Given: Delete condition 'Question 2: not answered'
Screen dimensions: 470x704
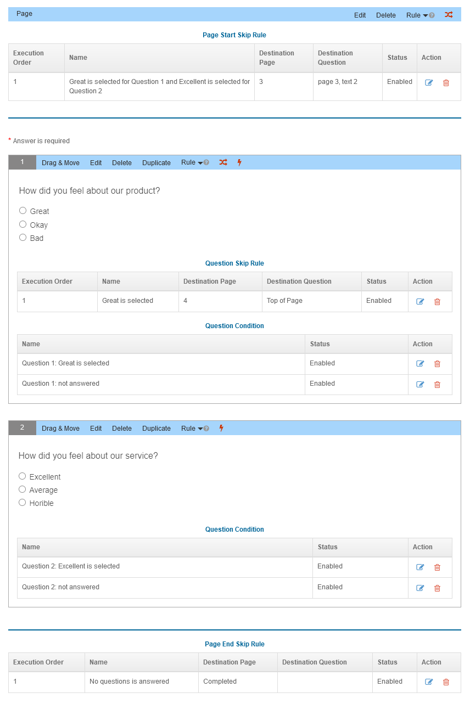Looking at the screenshot, I should pyautogui.click(x=437, y=588).
